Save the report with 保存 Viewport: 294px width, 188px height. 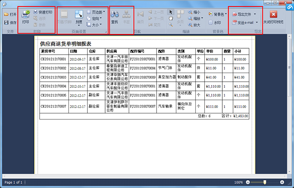coord(10,22)
